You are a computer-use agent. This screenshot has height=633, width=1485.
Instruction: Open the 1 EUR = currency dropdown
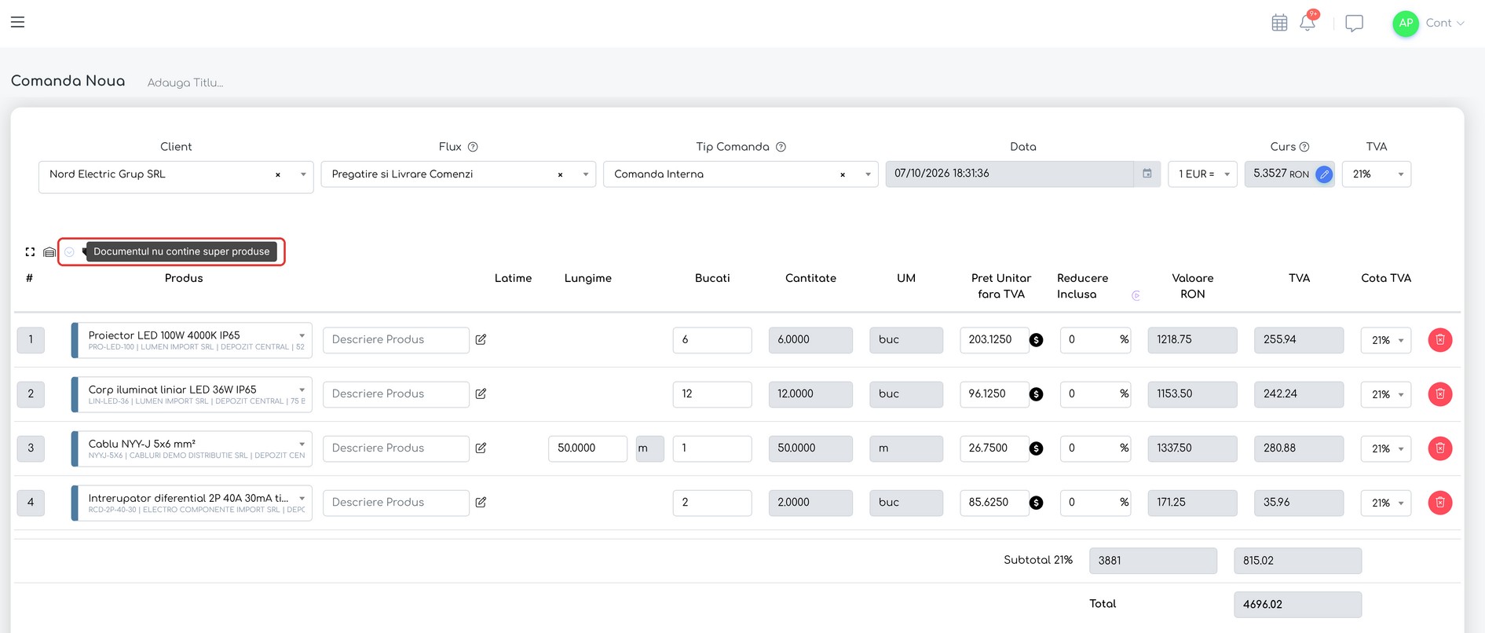coord(1202,174)
